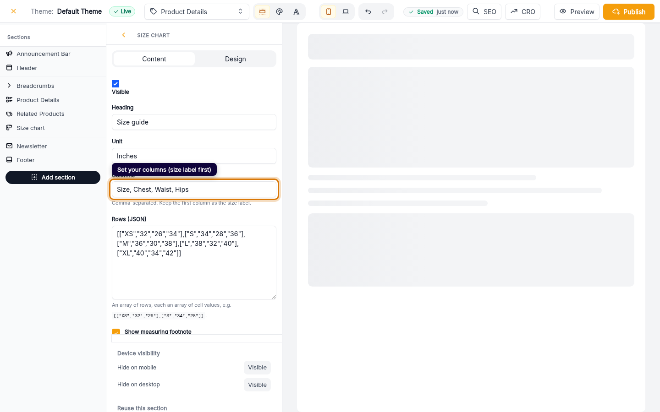Click the redo arrow icon
The width and height of the screenshot is (660, 412).
coord(385,11)
